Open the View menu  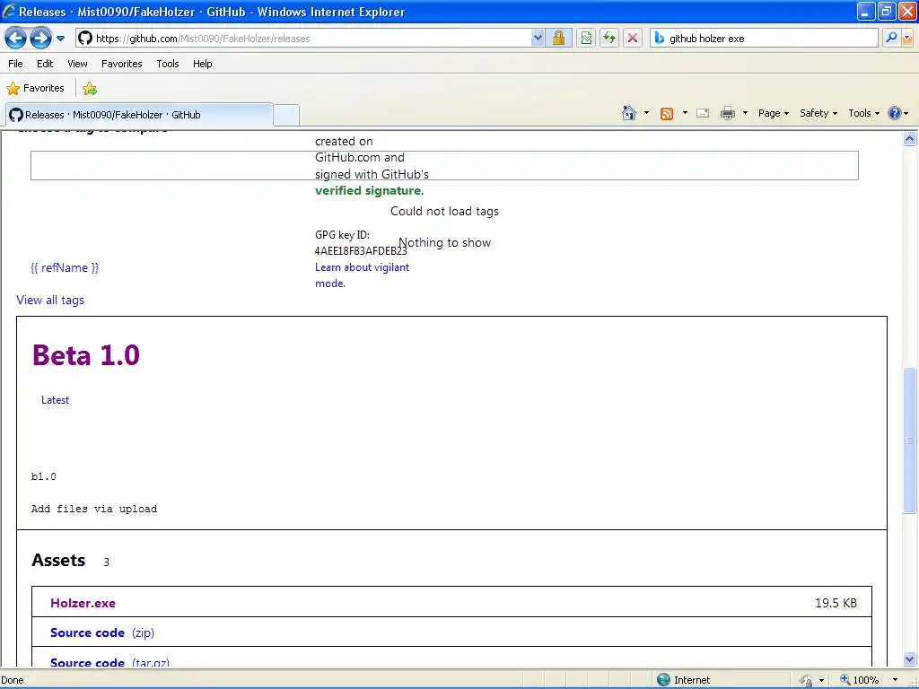(x=77, y=64)
